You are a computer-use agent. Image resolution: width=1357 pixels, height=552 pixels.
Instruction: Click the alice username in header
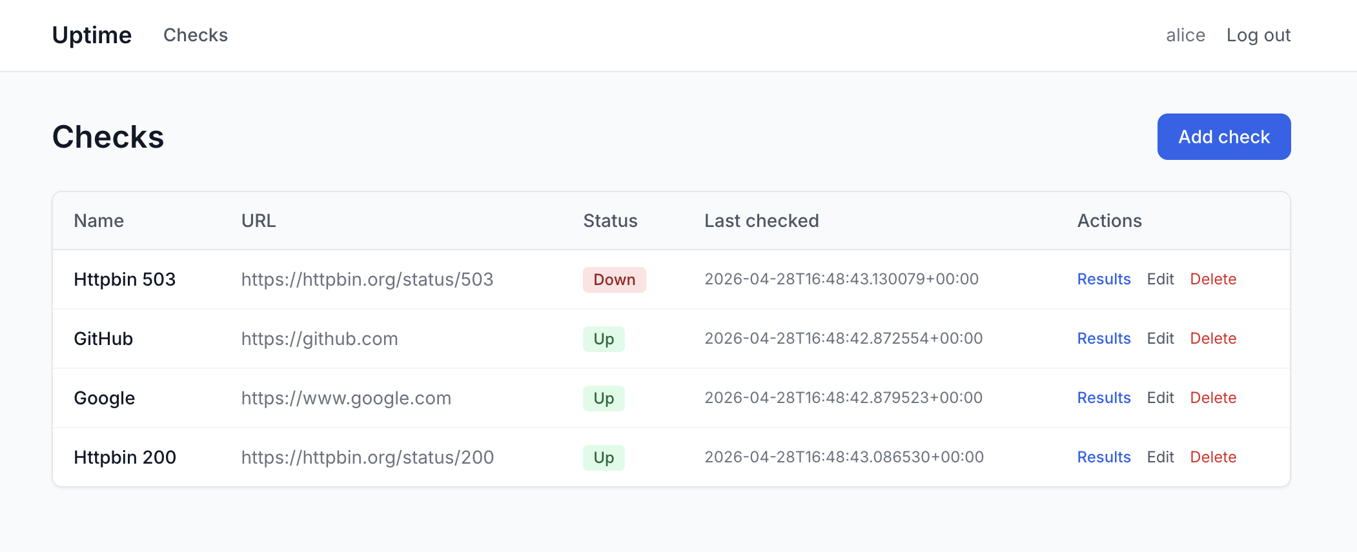coord(1185,35)
